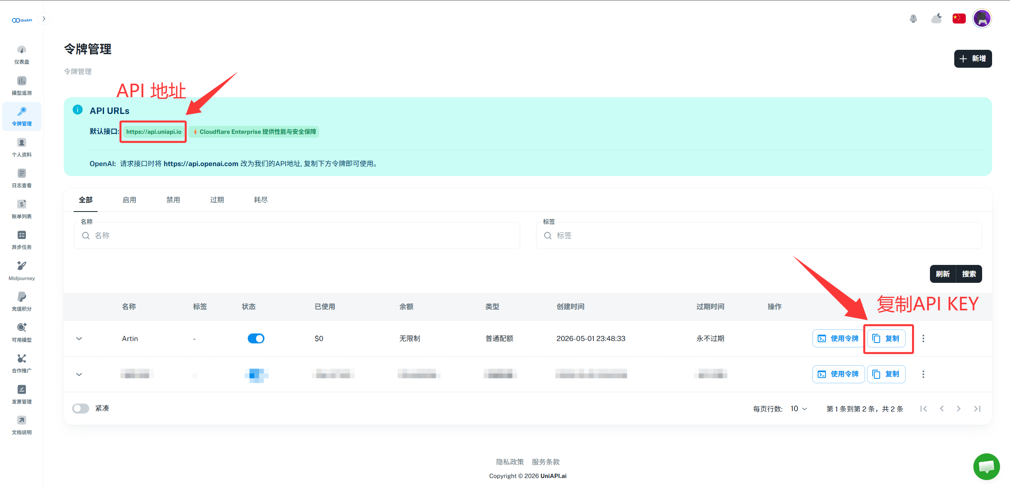Open the 发票管理 sidebar icon
The width and height of the screenshot is (1010, 490).
tap(22, 389)
